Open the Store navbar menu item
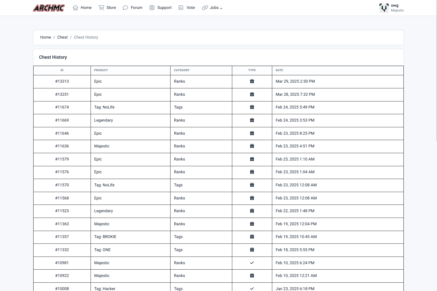This screenshot has height=291, width=437. pyautogui.click(x=107, y=8)
